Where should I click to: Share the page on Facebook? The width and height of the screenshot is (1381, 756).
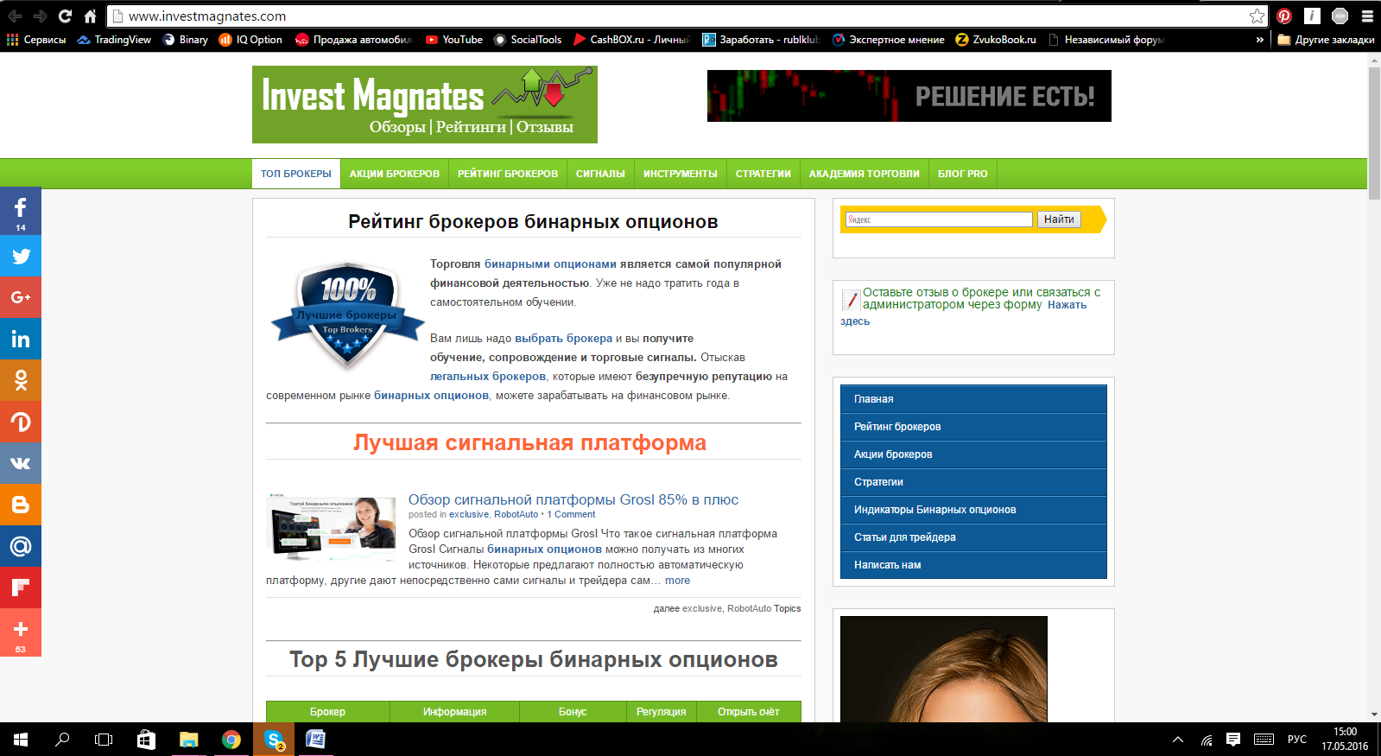pos(21,211)
